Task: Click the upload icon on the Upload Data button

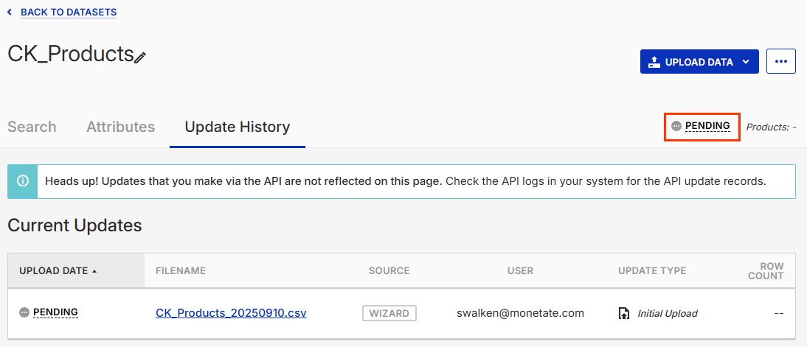Action: [x=654, y=62]
